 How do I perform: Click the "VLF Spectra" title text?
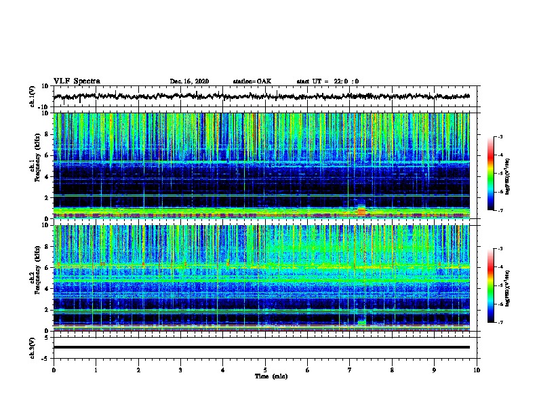[77, 81]
